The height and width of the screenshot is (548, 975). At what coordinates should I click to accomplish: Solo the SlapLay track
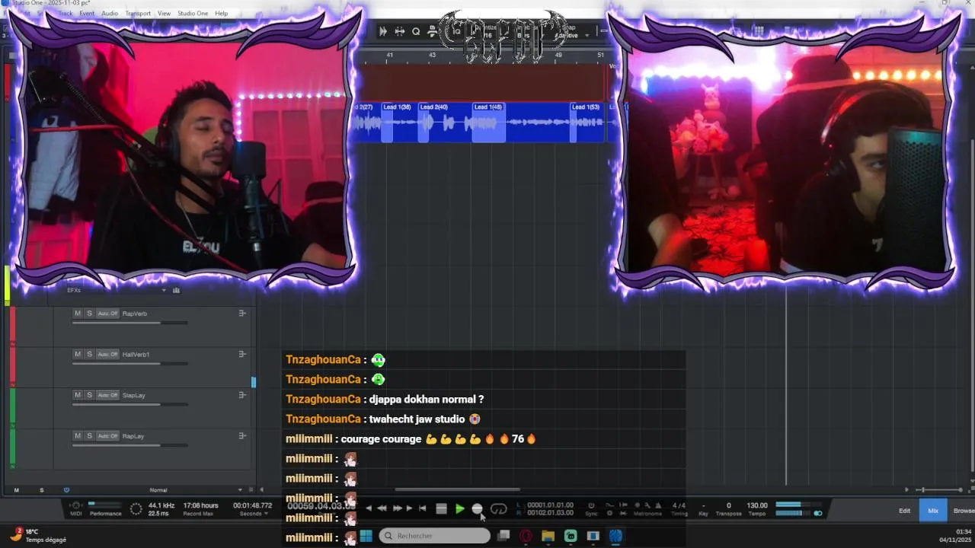pyautogui.click(x=89, y=395)
